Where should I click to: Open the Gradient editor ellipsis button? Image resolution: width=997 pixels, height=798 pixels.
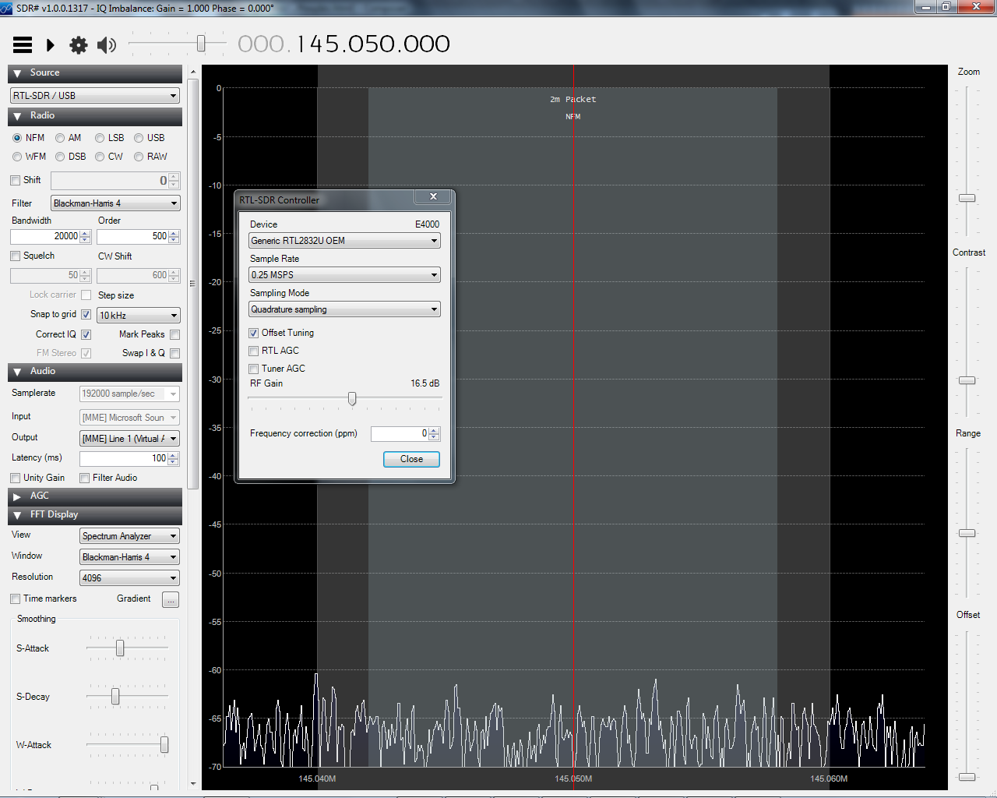point(171,599)
